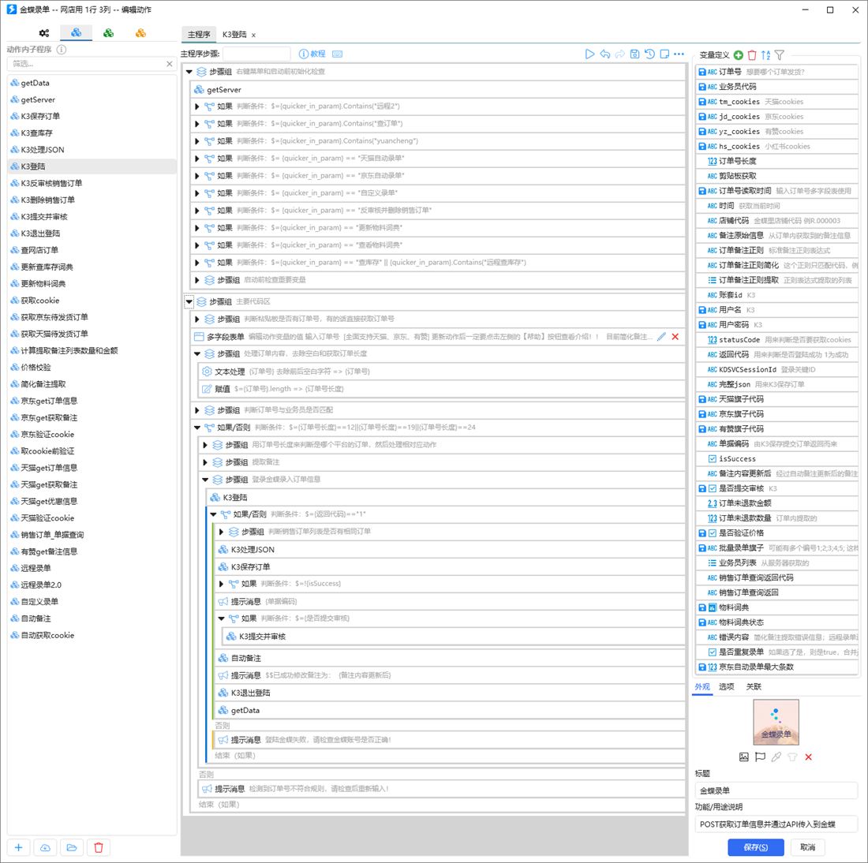The height and width of the screenshot is (863, 868).
Task: Click the undo arrow in steps toolbar
Action: 605,54
